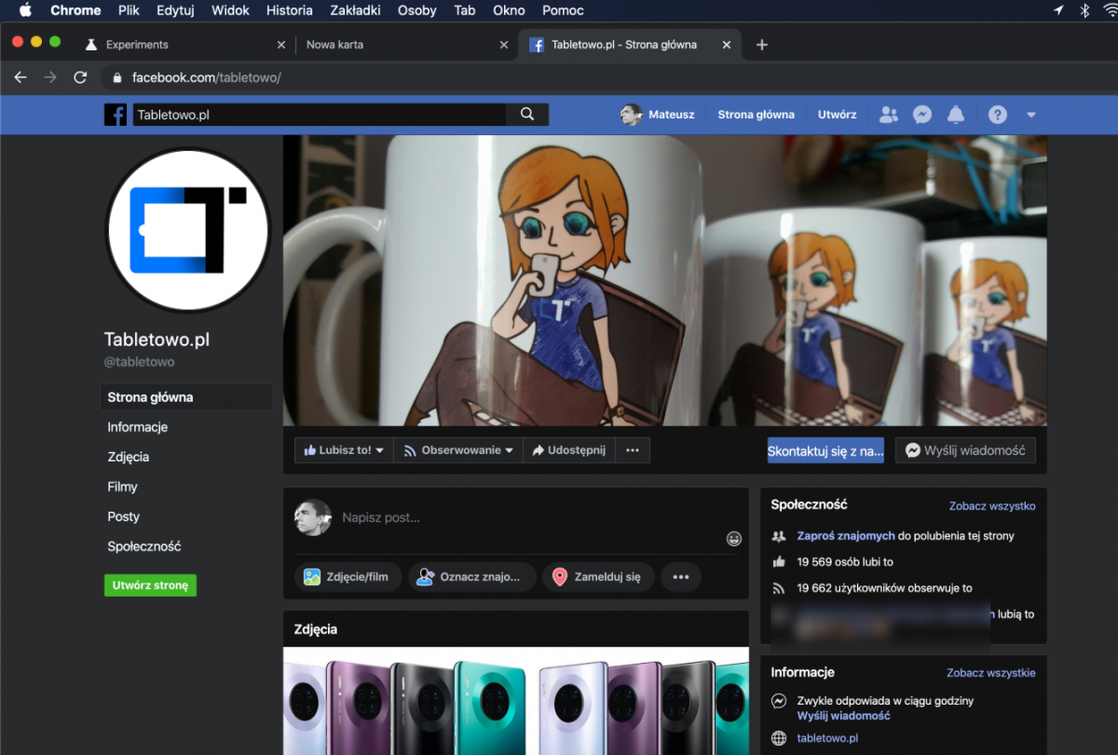Screen dimensions: 1118x755
Task: Open Społeczność in left sidebar
Action: (x=143, y=546)
